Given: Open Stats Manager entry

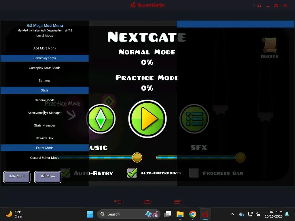Looking at the screenshot, I should [x=45, y=125].
